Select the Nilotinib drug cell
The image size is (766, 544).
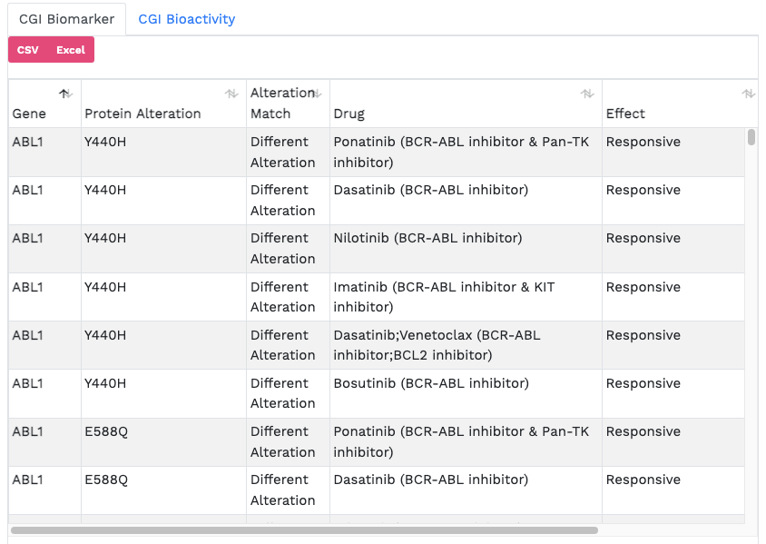tap(427, 238)
